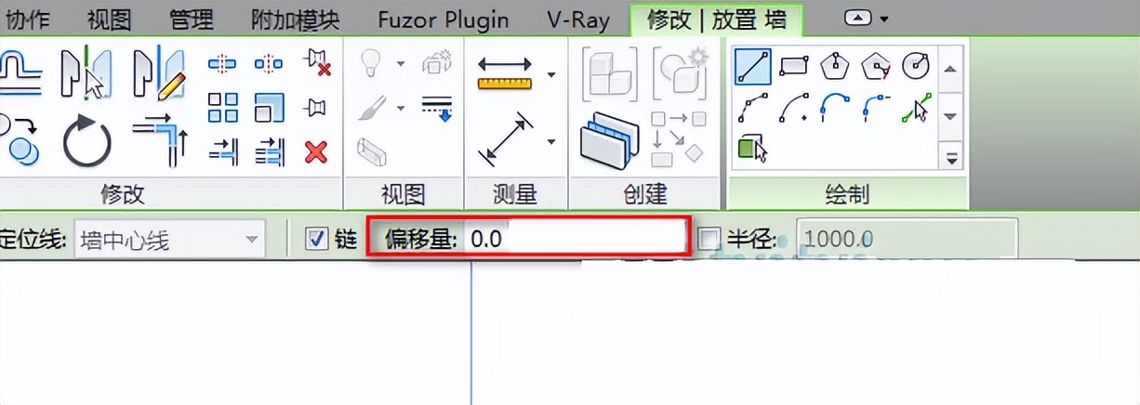Click the 偏移量 offset input field

(577, 239)
